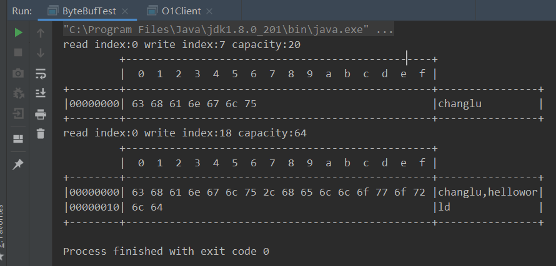Toggle Scroll to End icon
The image size is (556, 266).
click(41, 93)
